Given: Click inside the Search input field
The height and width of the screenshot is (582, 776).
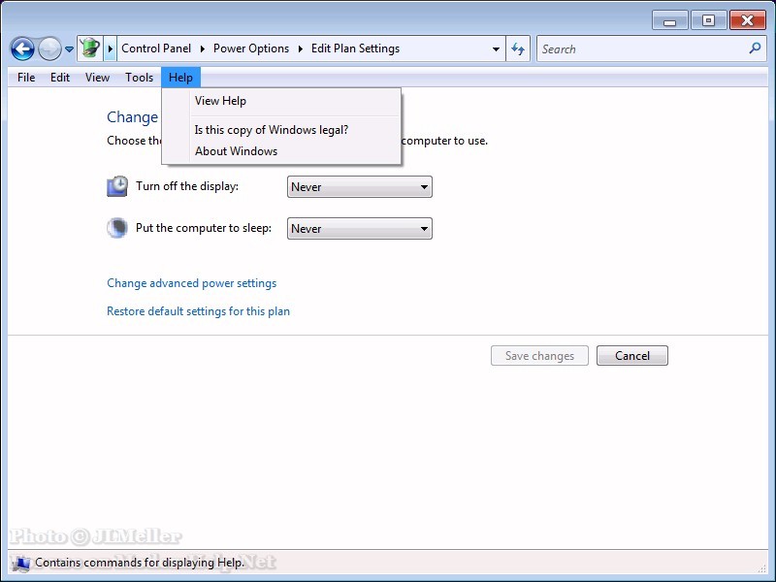Looking at the screenshot, I should coord(640,48).
